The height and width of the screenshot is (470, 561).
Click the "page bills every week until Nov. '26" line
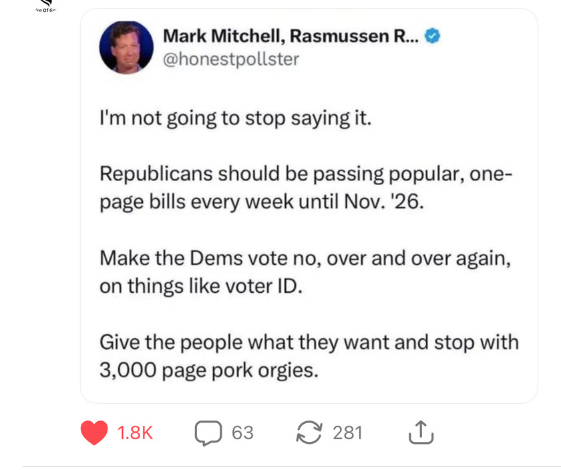(261, 202)
